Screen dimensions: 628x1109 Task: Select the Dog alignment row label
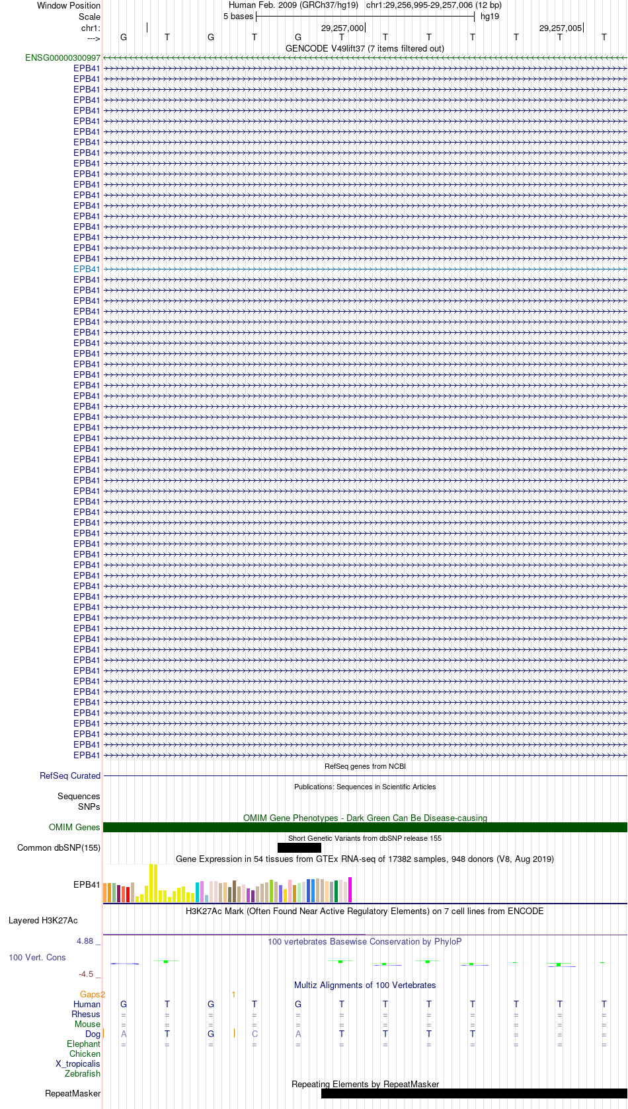93,1034
